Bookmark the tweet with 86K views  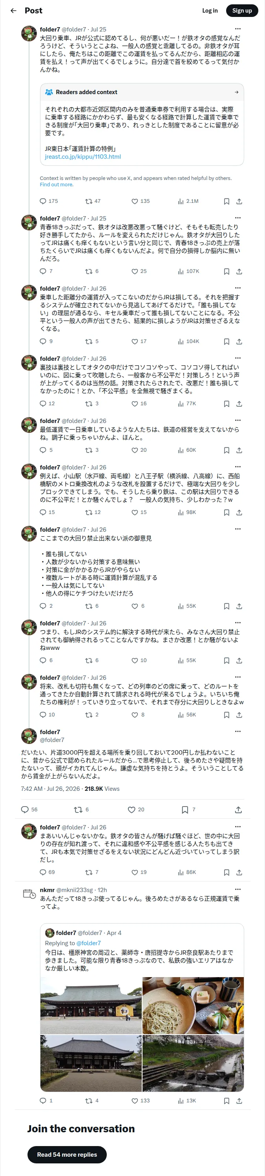pos(226,872)
